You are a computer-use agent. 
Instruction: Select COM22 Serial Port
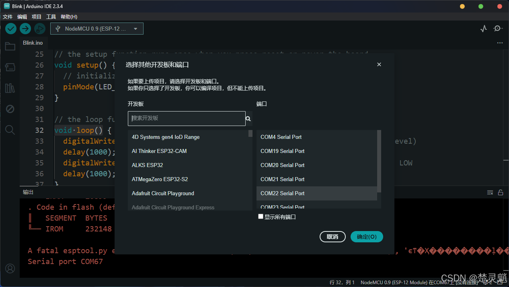point(317,193)
